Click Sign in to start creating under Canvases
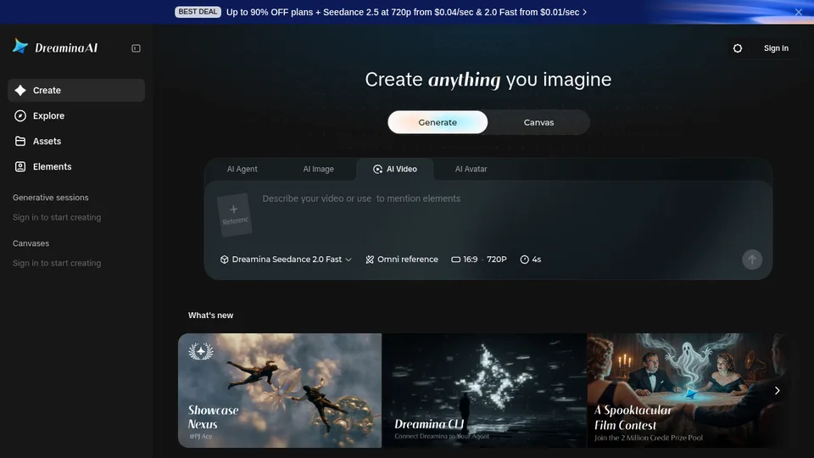The height and width of the screenshot is (458, 814). (x=57, y=263)
